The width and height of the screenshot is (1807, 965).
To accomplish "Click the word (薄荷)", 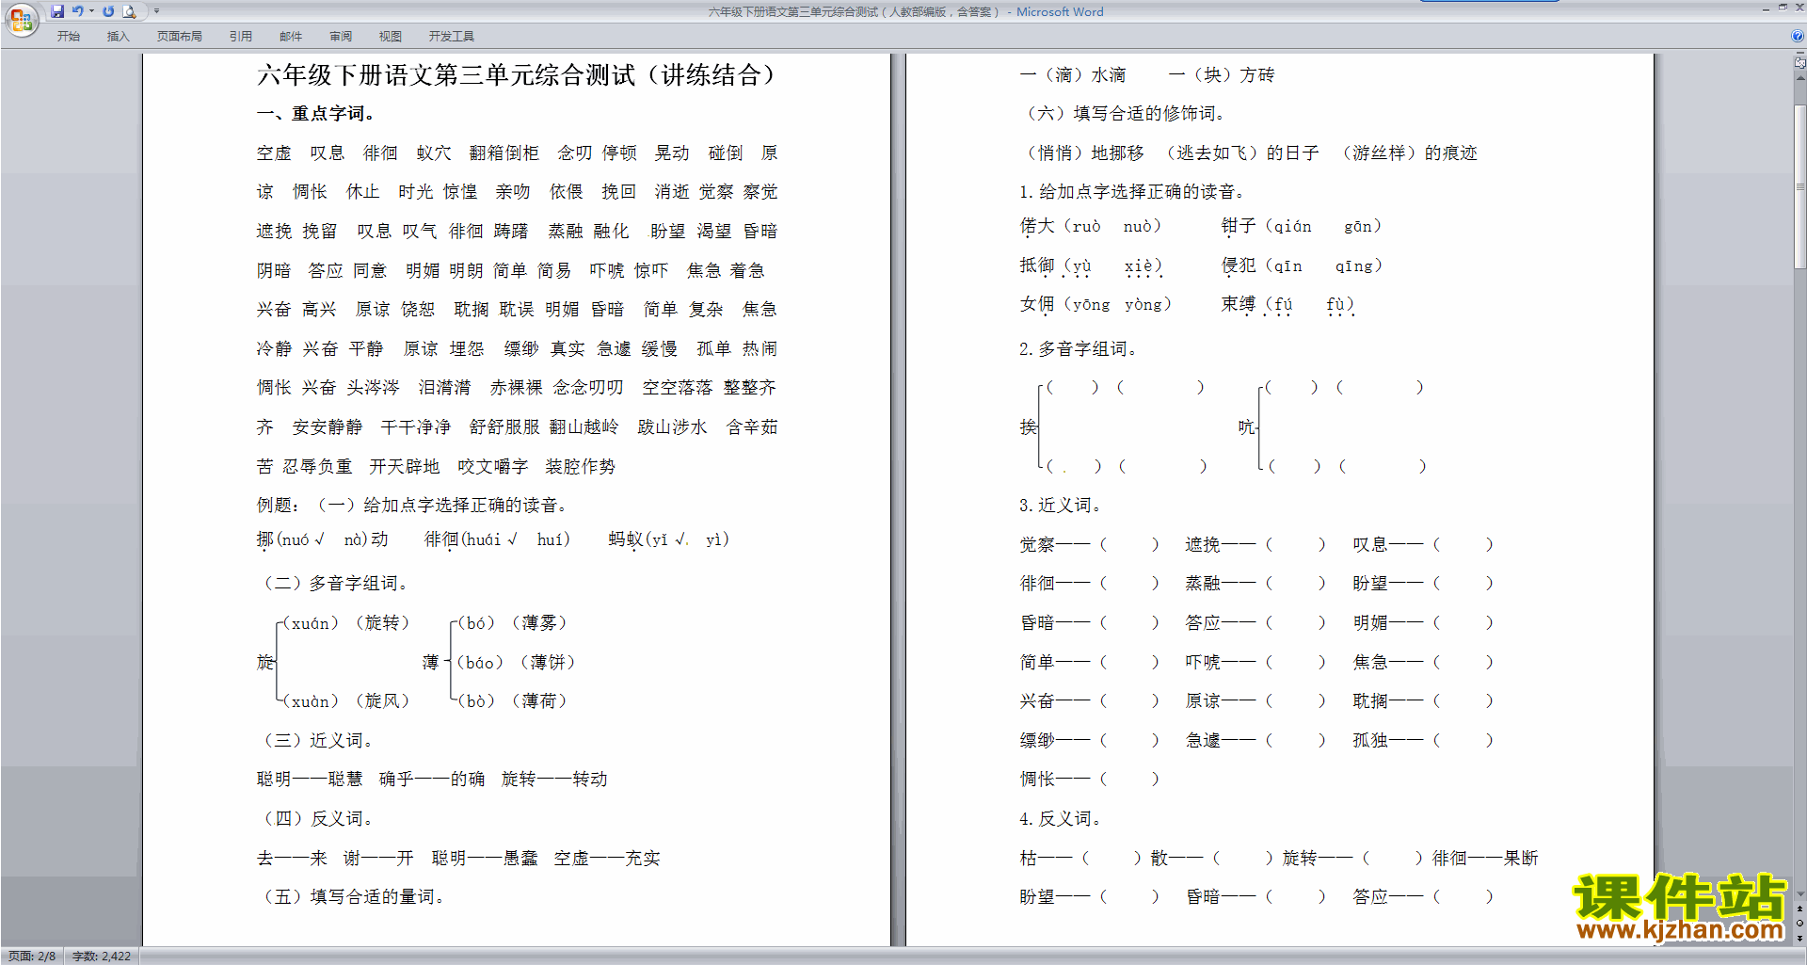I will tap(539, 701).
